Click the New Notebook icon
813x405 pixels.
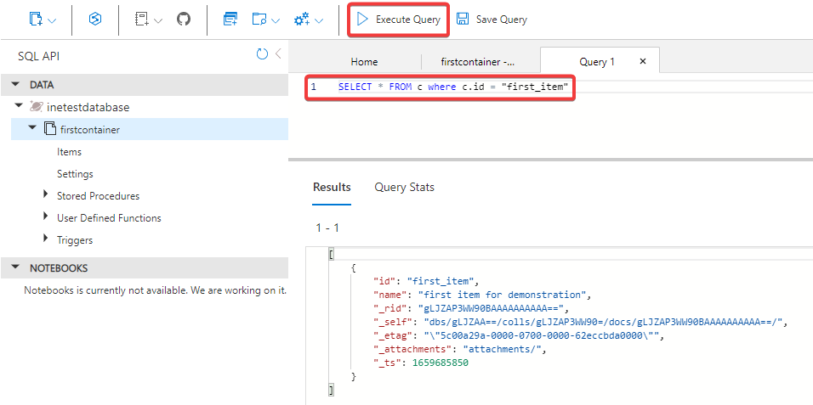click(142, 19)
